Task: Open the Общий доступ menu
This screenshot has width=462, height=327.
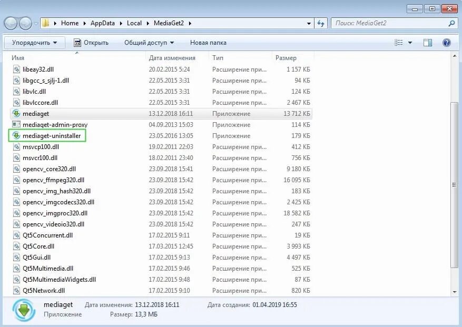Action: (149, 43)
